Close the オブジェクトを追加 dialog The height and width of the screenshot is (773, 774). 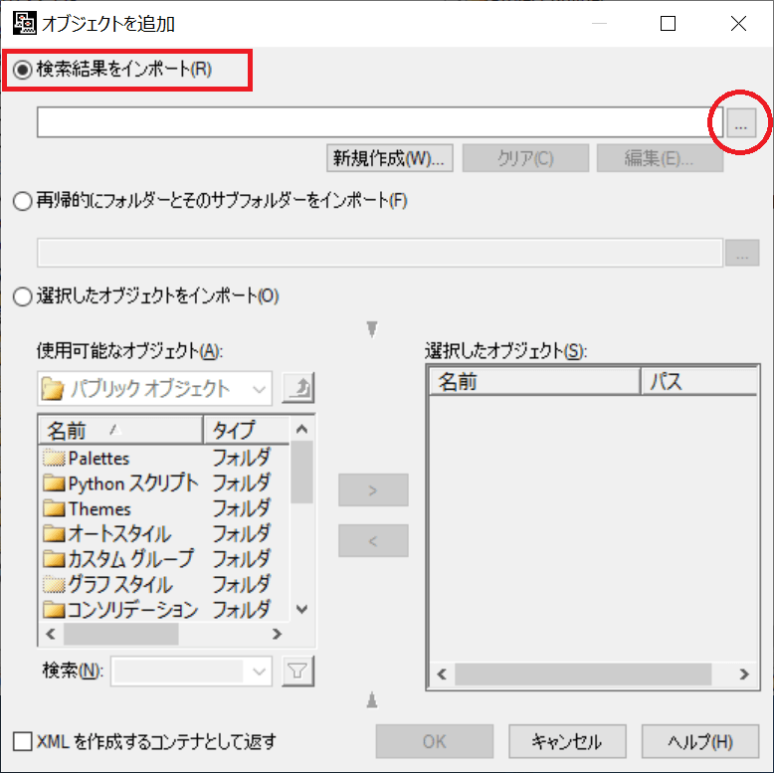point(738,23)
